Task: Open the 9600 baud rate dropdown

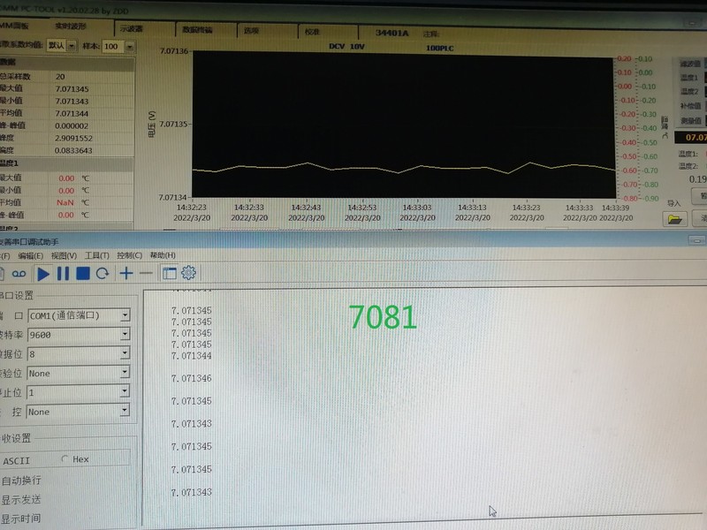Action: pos(125,335)
